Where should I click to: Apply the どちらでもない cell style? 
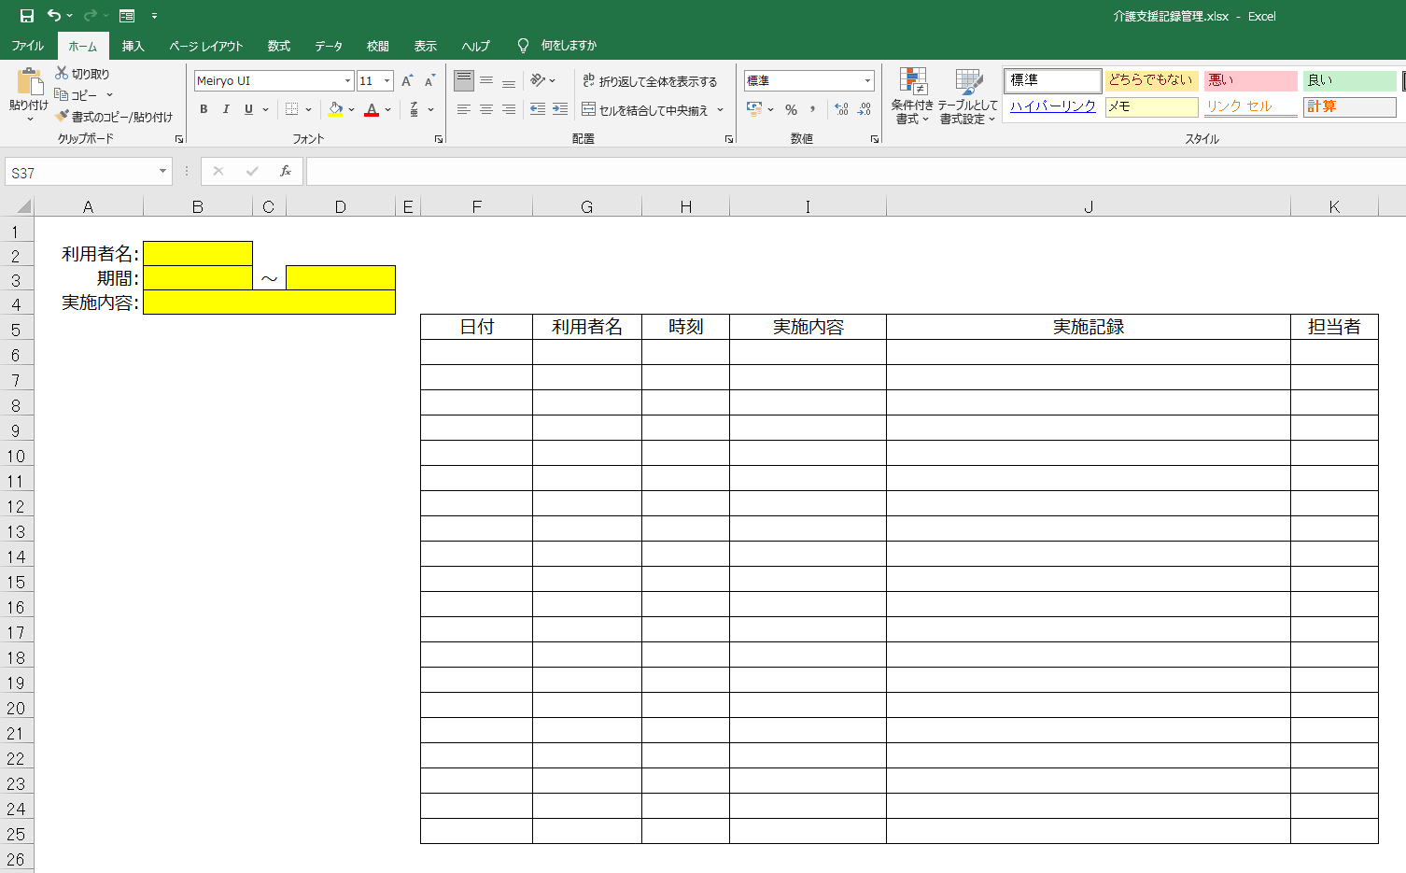click(1151, 80)
